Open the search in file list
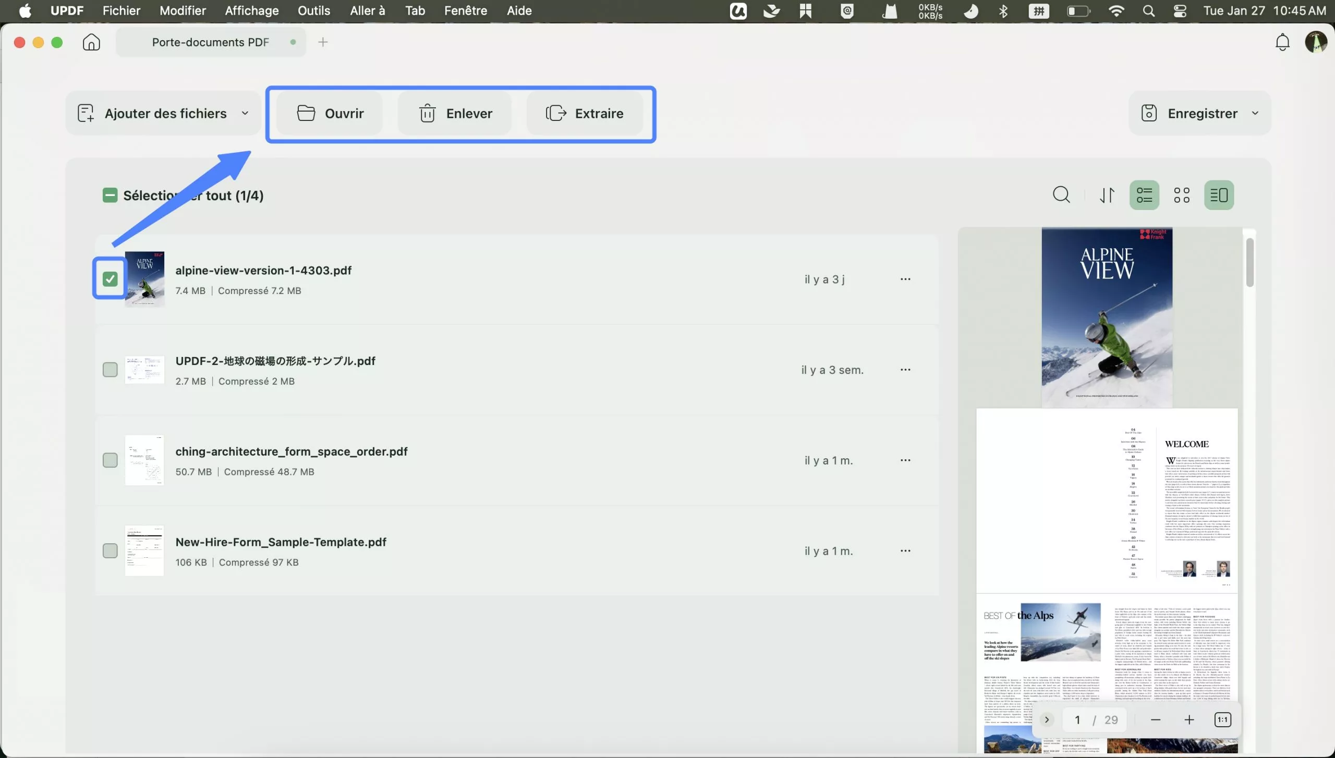Viewport: 1335px width, 758px height. tap(1062, 194)
